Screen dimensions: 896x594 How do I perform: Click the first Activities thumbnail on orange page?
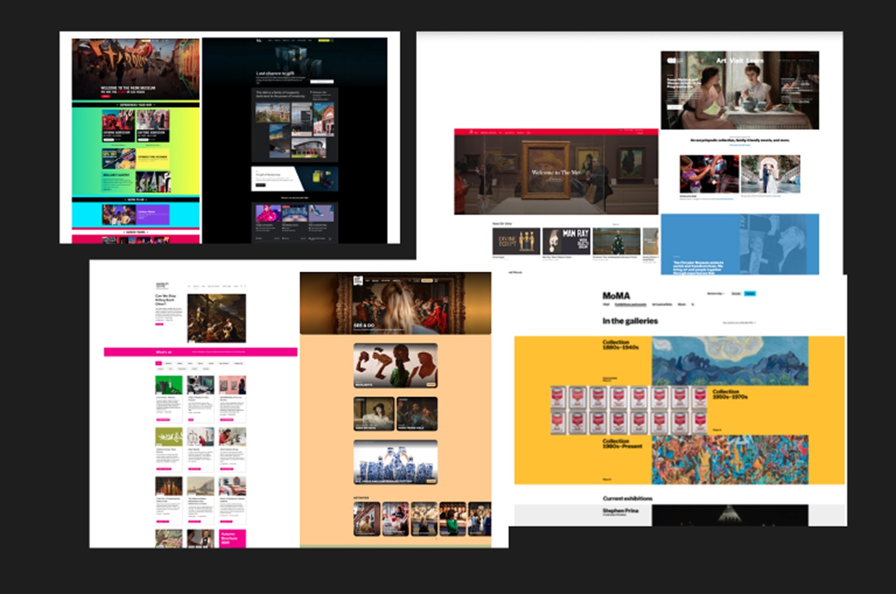coord(367,518)
